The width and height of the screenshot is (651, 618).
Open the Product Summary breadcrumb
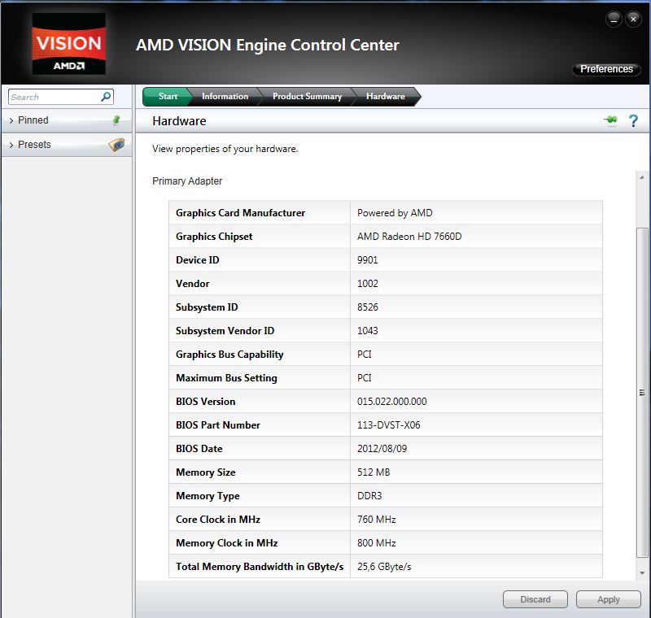point(307,97)
